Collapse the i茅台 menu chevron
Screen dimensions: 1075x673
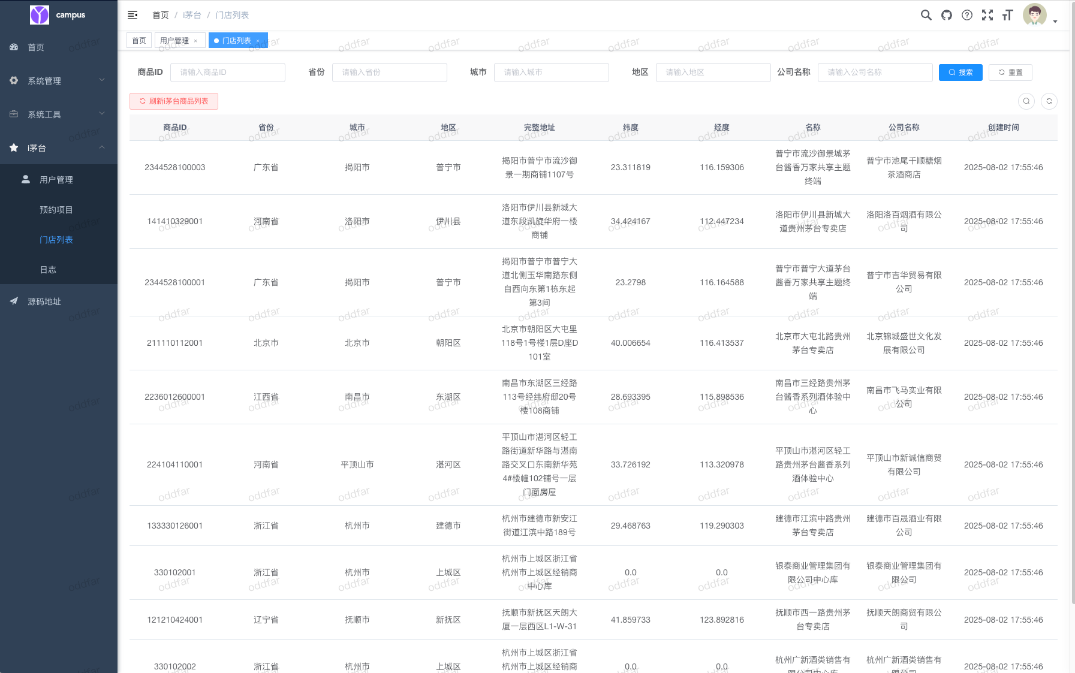(102, 147)
